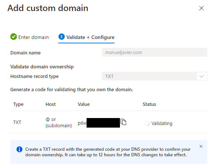This screenshot has height=164, width=208.
Task: Click the step 2 circle icon
Action: coord(61,36)
